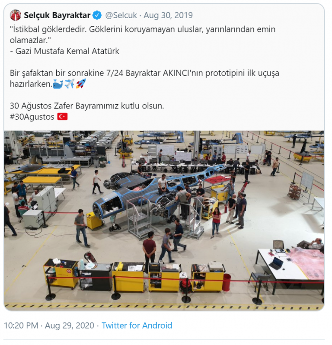Click the red trash bin in the photo
Image resolution: width=332 pixels, height=345 pixels.
coord(227,282)
